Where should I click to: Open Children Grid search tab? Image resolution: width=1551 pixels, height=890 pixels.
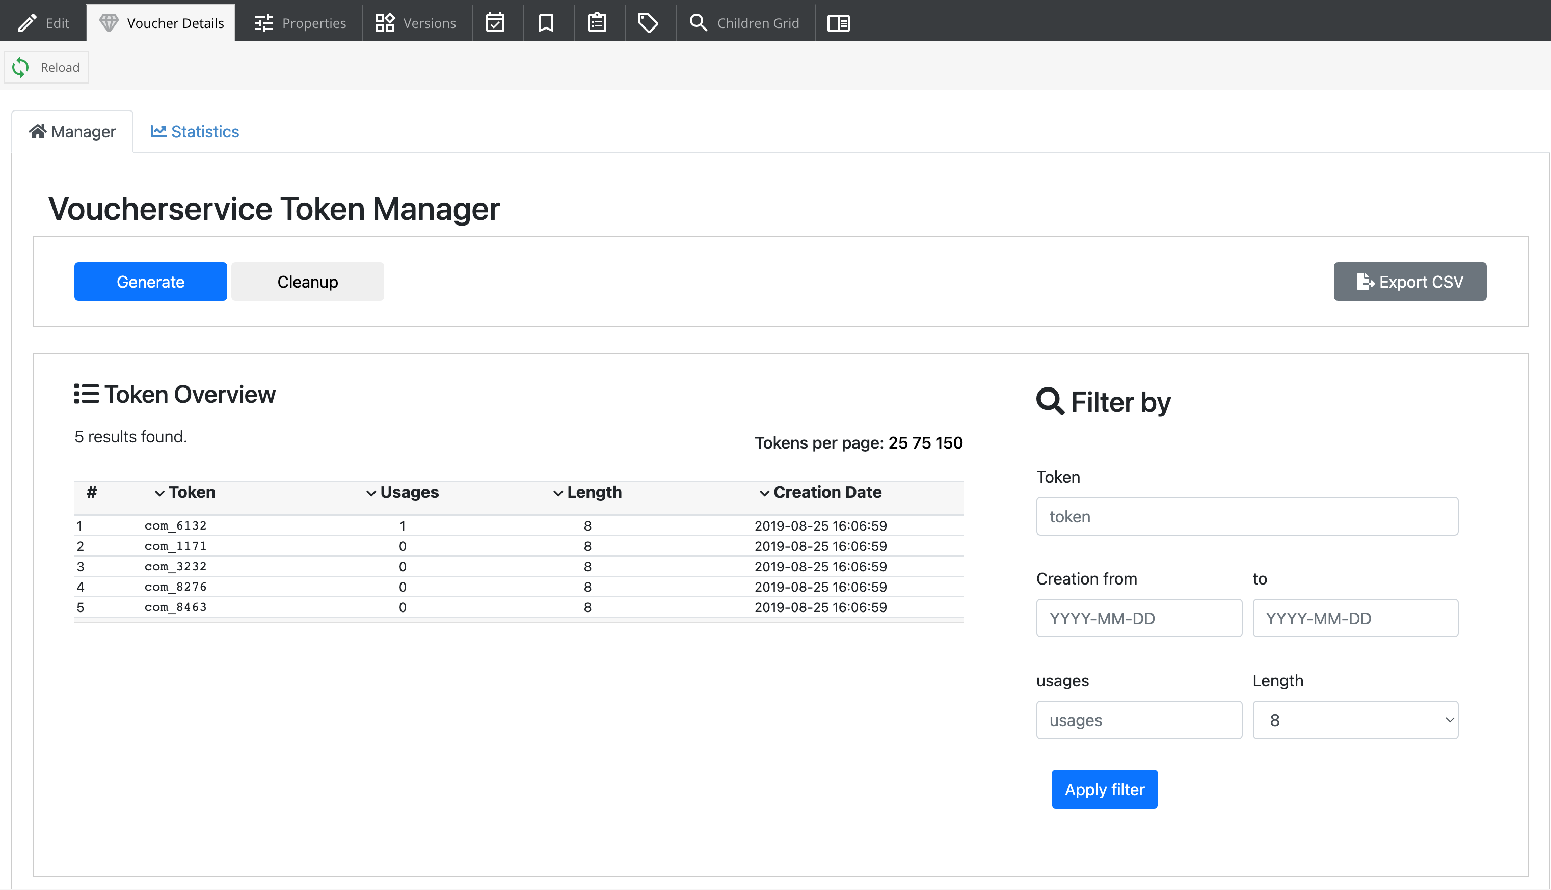click(x=744, y=22)
